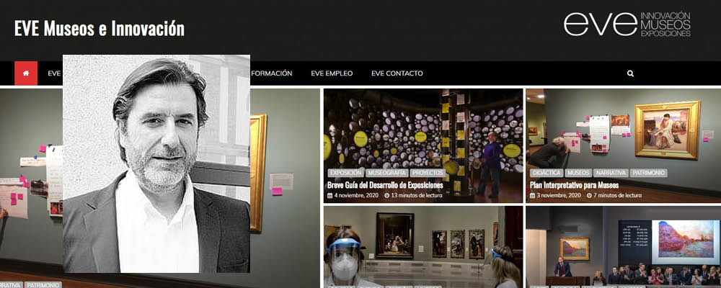The image size is (721, 288).
Task: Open the thumbnail of masked visitors with face shields
Action: click(x=423, y=247)
